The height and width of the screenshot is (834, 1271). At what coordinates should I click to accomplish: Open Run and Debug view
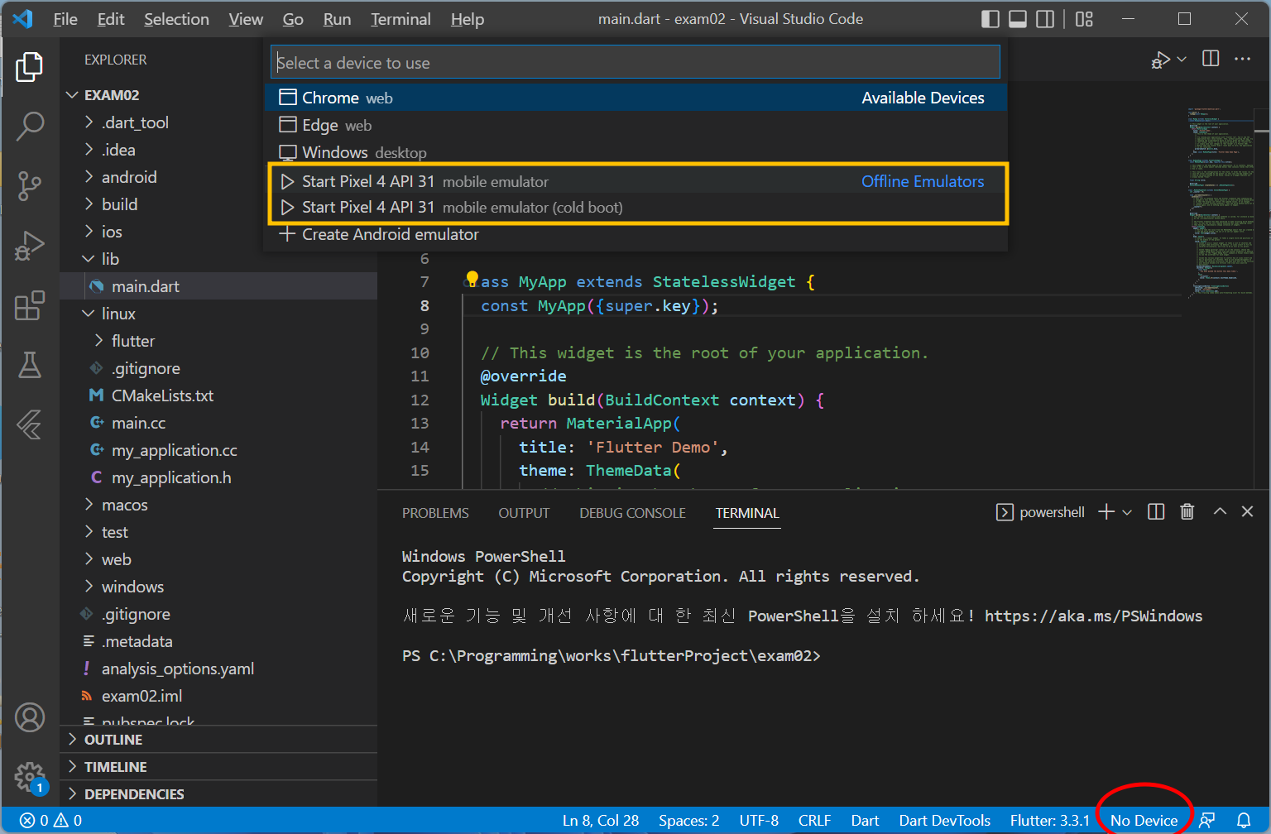(30, 246)
